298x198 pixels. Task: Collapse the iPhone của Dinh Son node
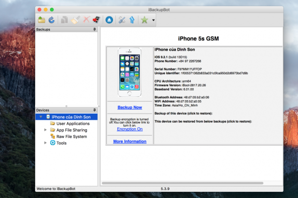pos(41,117)
